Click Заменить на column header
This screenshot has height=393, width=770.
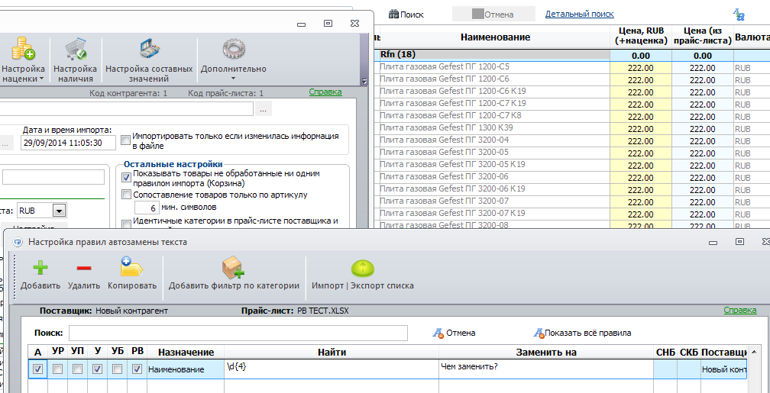546,353
